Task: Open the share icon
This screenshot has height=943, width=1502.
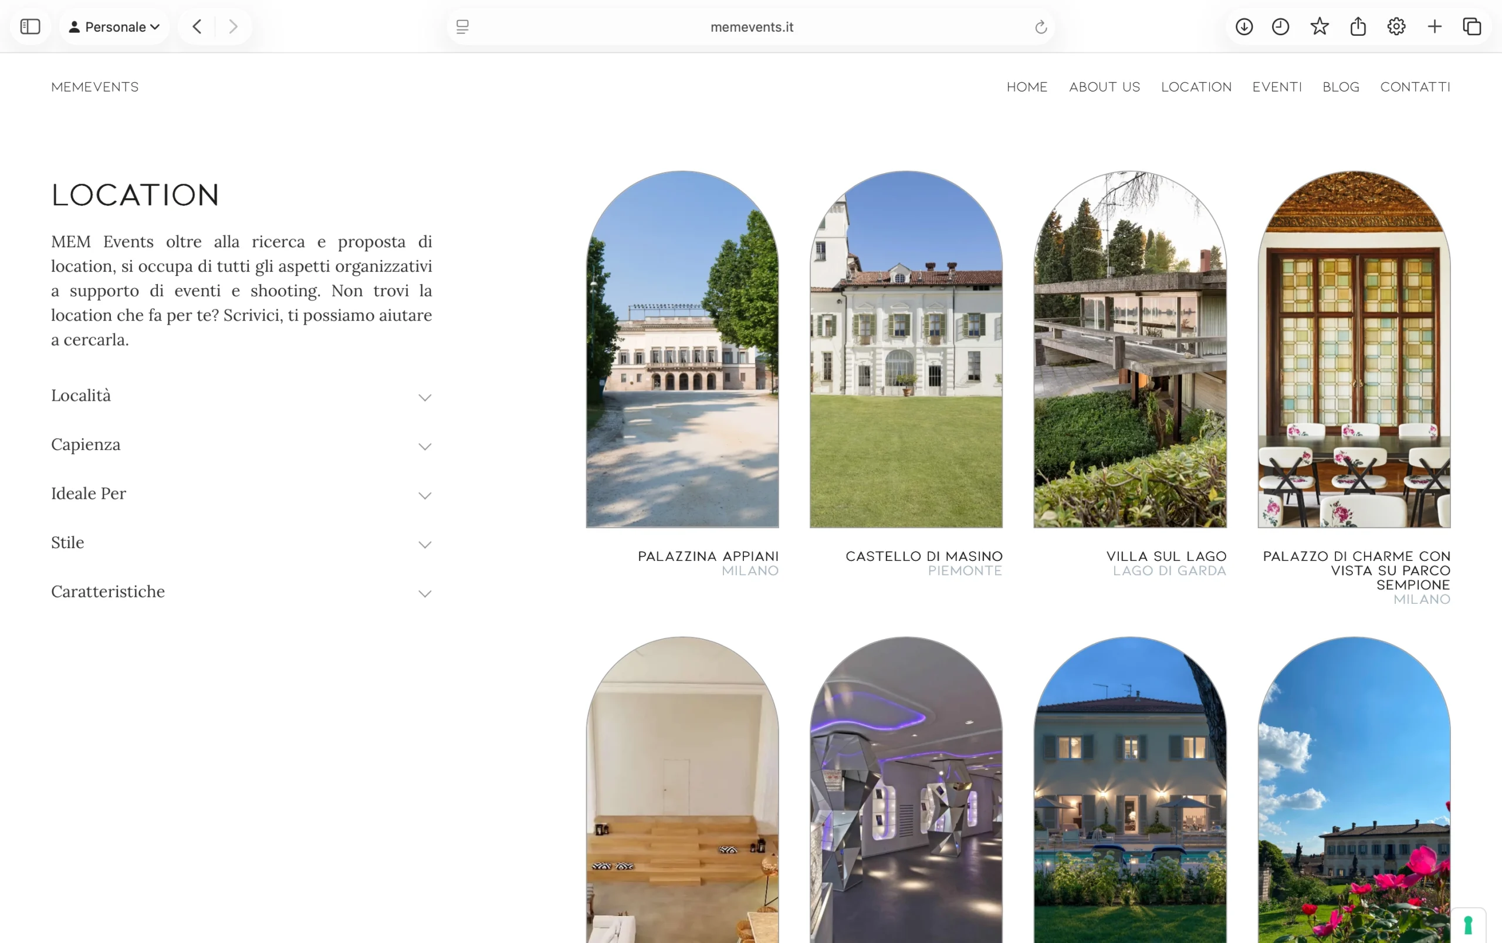Action: (x=1358, y=27)
